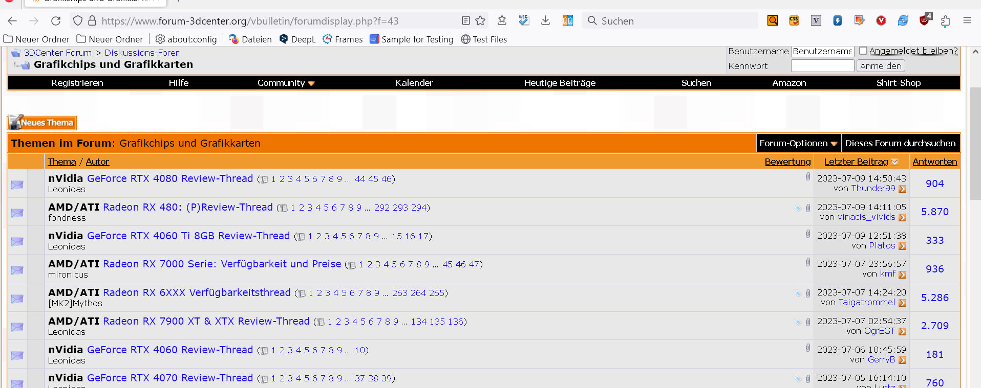Image resolution: width=981 pixels, height=388 pixels.
Task: Click the Anmelden login button
Action: pyautogui.click(x=881, y=66)
